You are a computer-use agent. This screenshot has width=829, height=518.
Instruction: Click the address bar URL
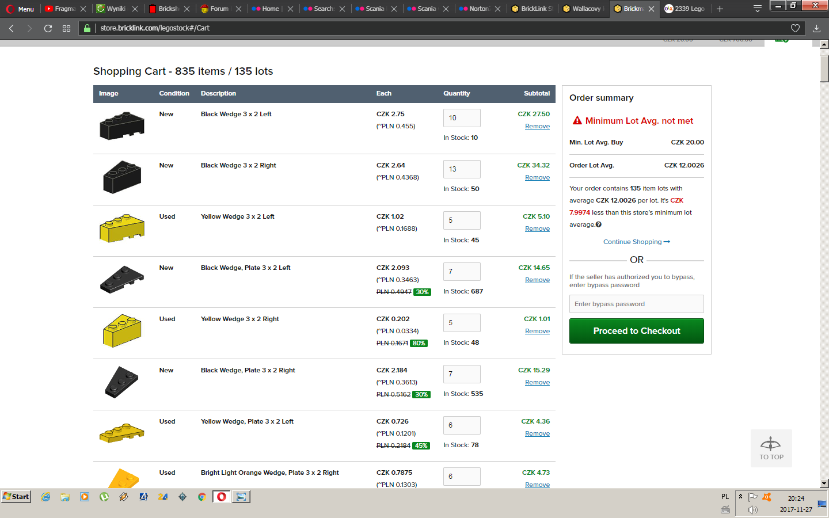tap(155, 28)
